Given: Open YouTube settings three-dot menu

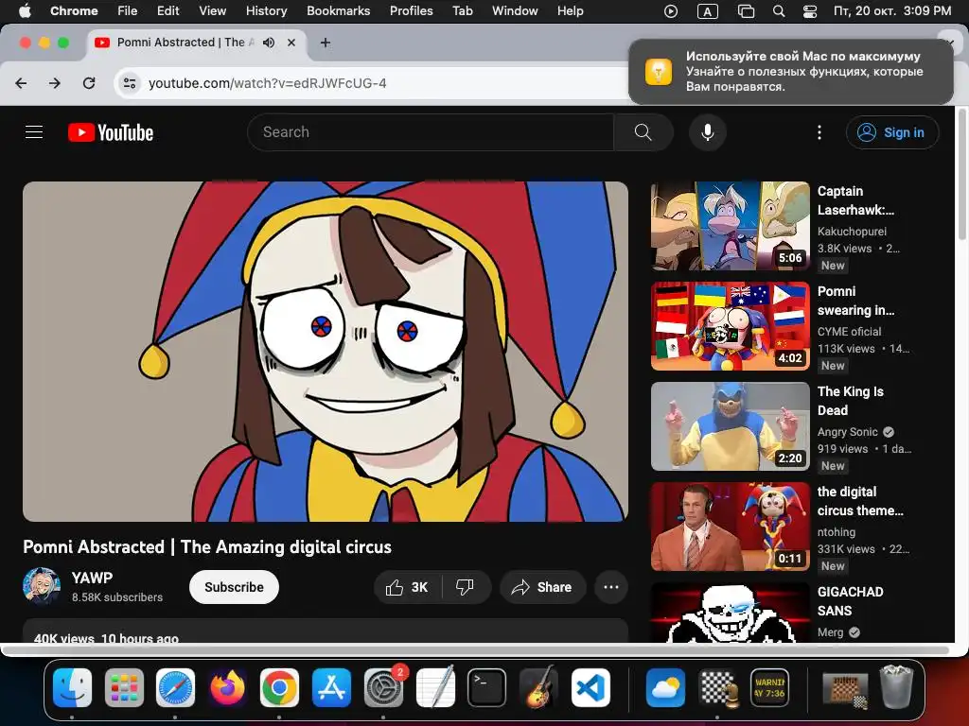Looking at the screenshot, I should click(x=819, y=132).
